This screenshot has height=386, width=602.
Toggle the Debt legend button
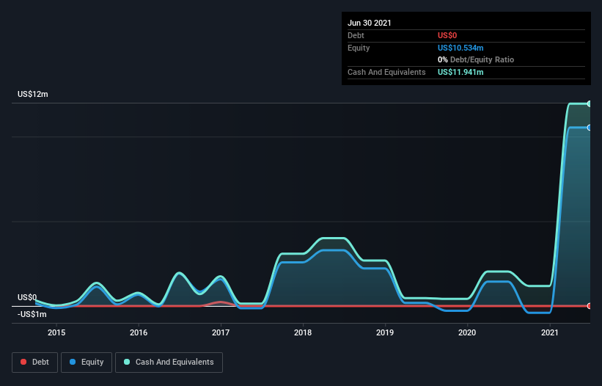click(34, 363)
